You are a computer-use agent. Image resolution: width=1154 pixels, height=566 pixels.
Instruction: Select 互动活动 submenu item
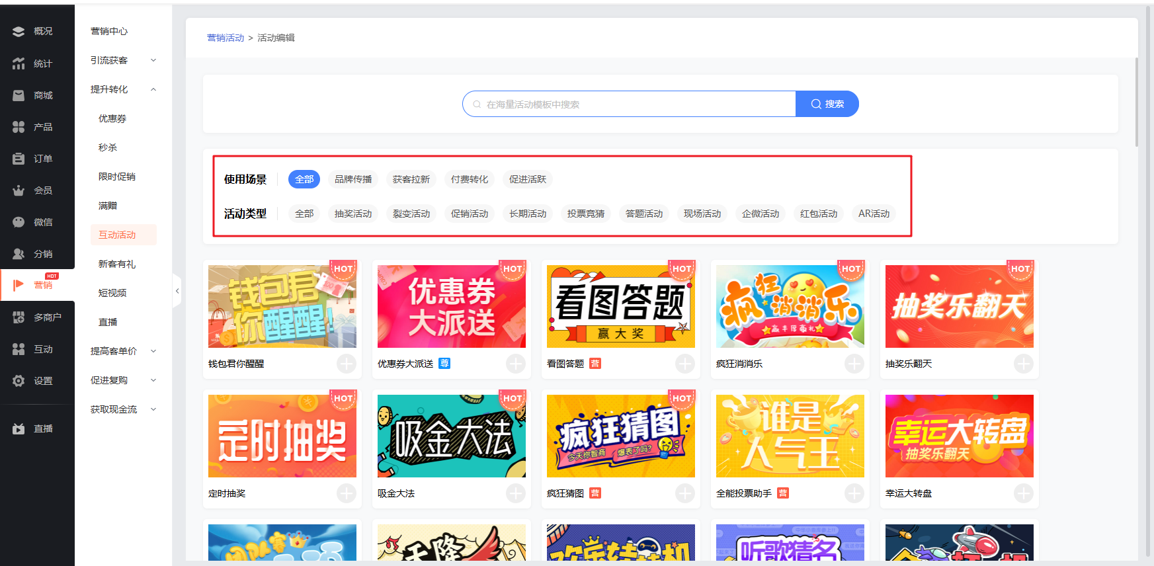[x=124, y=235]
